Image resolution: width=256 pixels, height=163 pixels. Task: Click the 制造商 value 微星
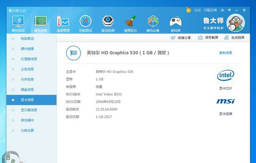click(x=99, y=87)
